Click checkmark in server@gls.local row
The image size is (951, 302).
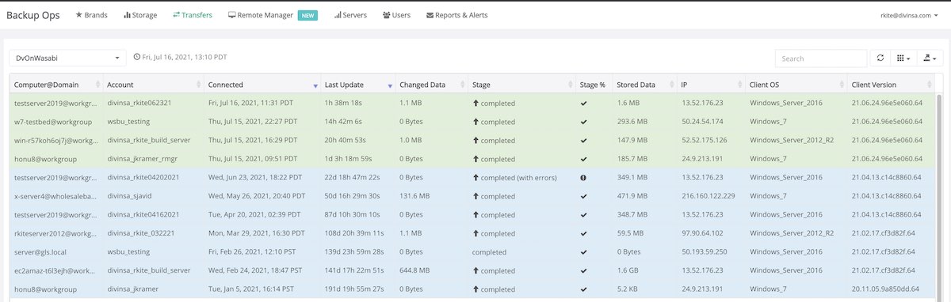[x=584, y=252]
